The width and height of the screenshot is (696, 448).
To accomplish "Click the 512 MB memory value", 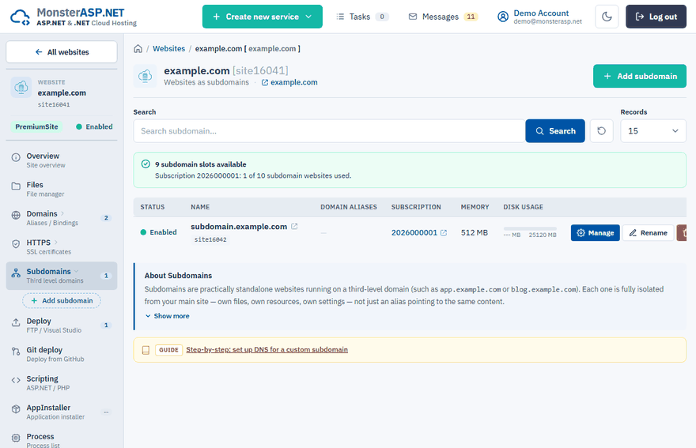I will click(x=474, y=233).
